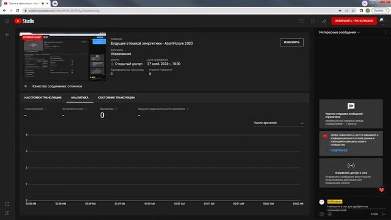Click the broadcast icon in restrict chat card
The image size is (391, 220).
tap(351, 166)
